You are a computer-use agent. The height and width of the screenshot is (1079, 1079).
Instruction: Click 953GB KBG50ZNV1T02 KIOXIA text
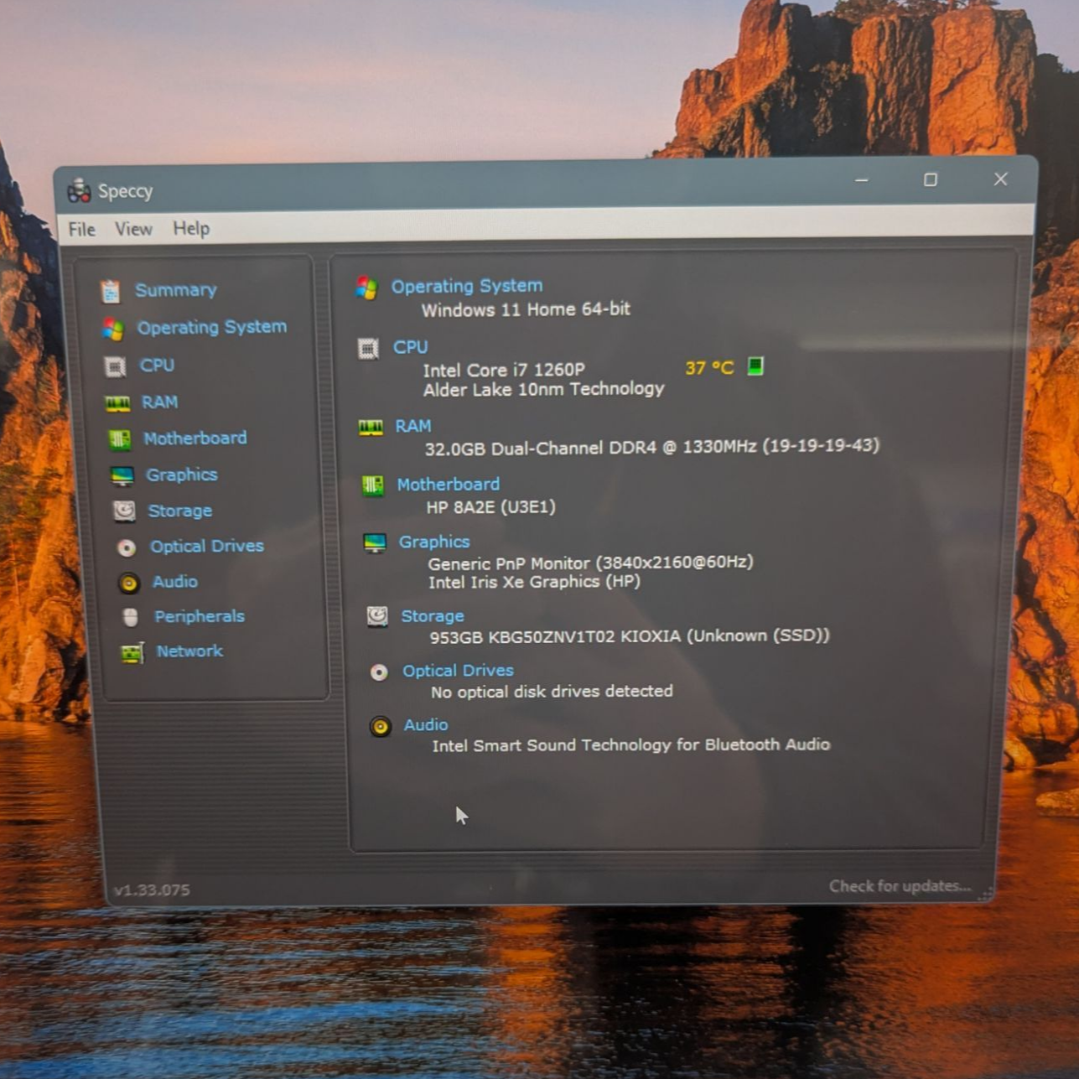coord(630,636)
